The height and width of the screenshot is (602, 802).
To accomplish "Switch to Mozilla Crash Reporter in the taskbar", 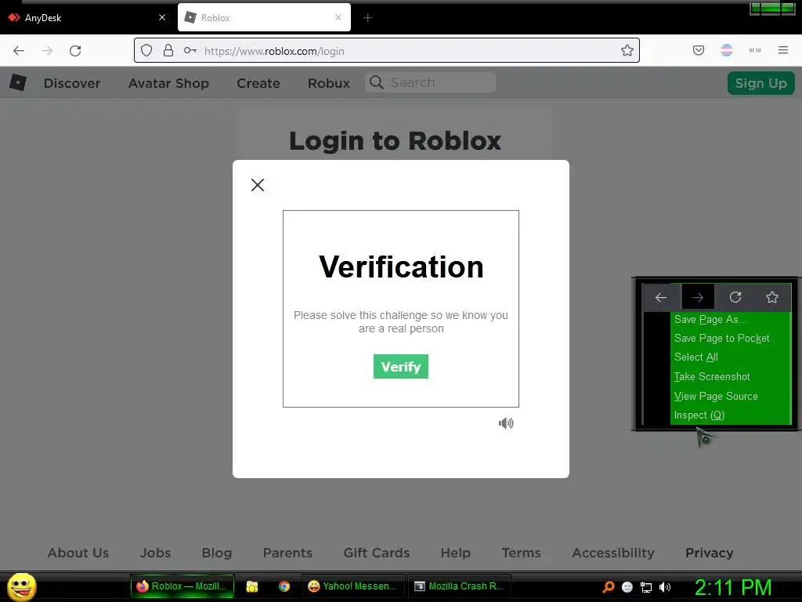I will (459, 586).
